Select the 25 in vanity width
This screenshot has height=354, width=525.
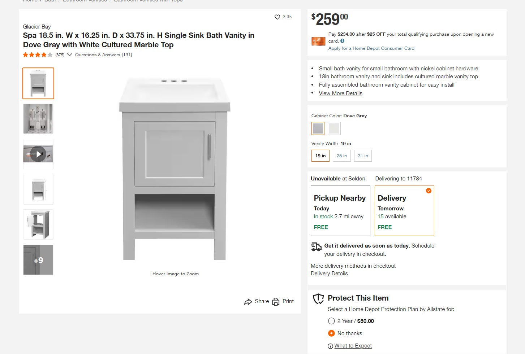point(341,156)
